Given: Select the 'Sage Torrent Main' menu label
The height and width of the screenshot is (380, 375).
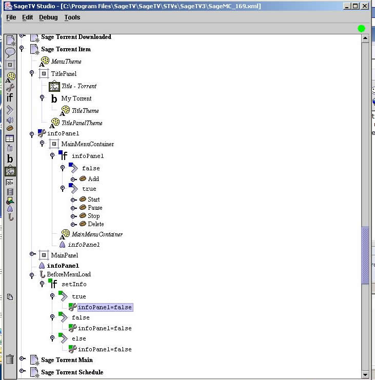Looking at the screenshot, I should (x=67, y=360).
